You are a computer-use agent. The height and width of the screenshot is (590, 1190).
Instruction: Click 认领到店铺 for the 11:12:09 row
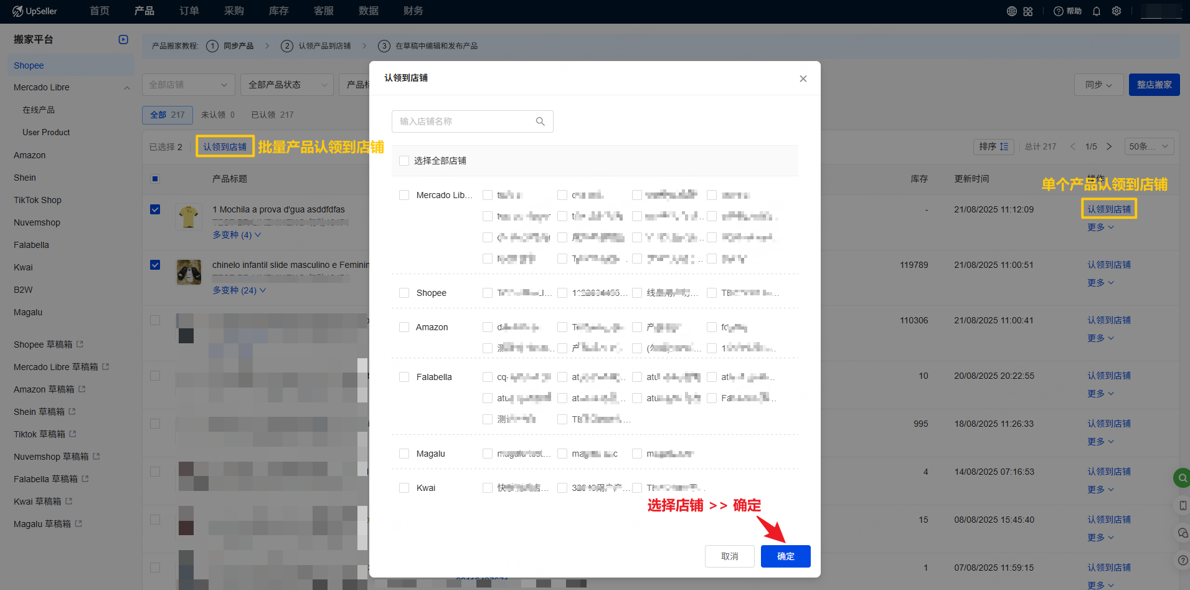click(1109, 209)
